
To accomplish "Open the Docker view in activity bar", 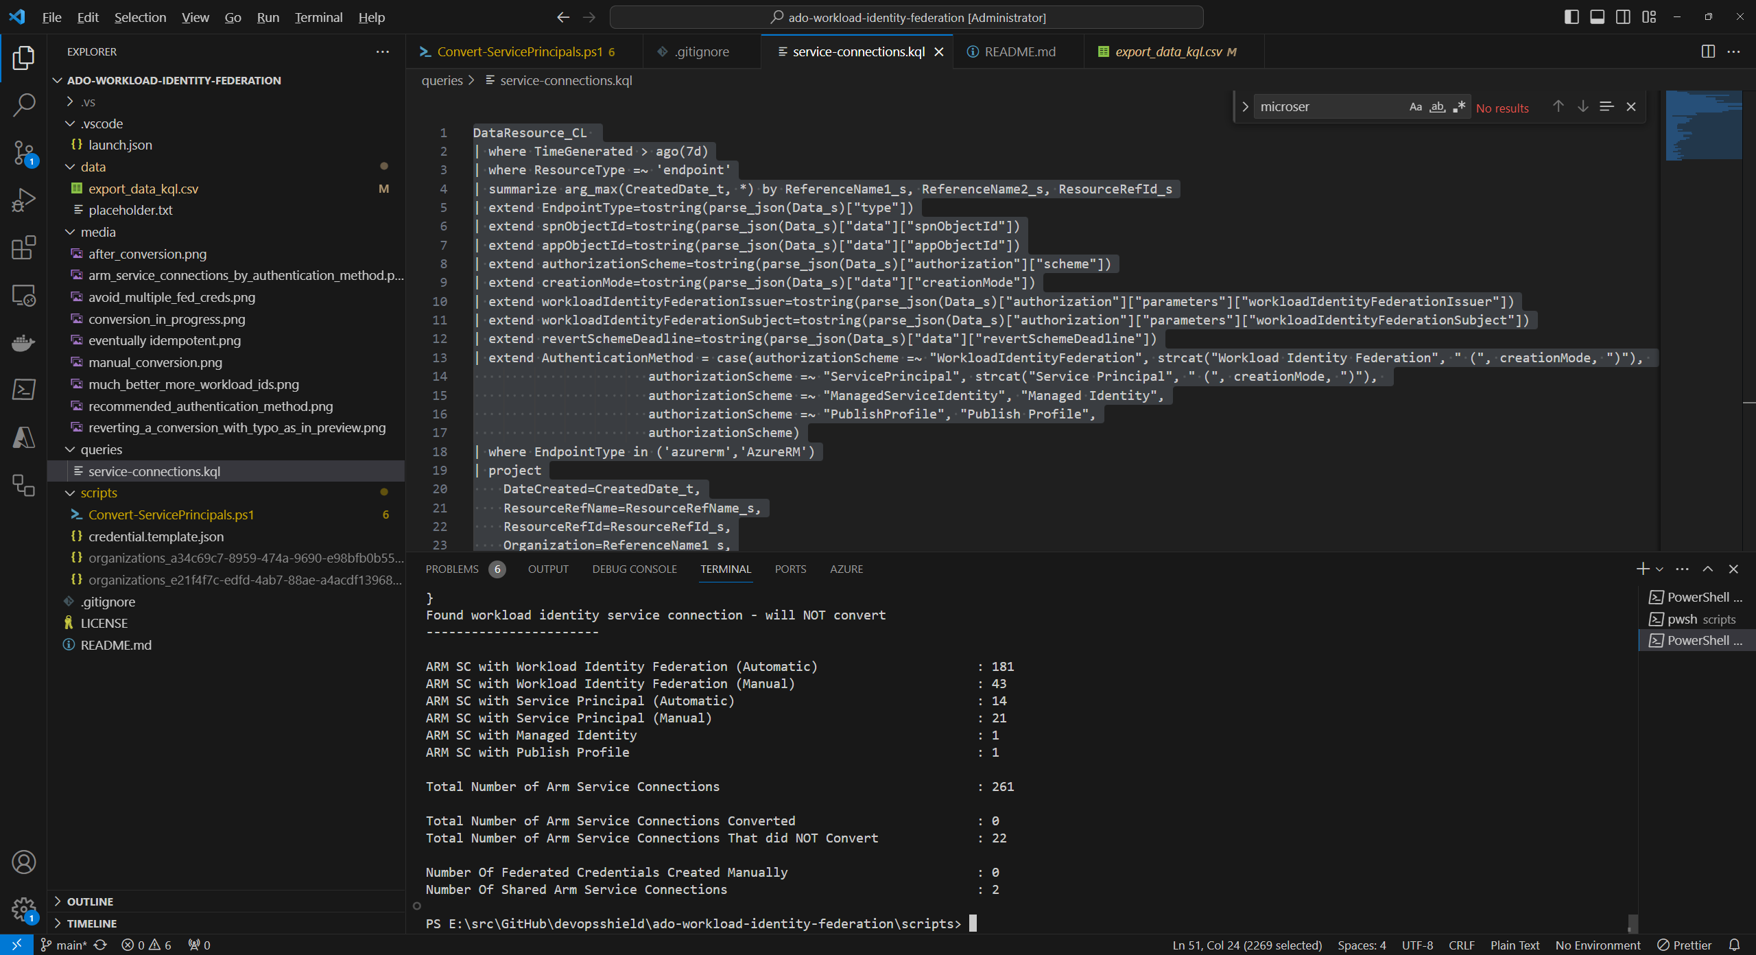I will point(23,342).
